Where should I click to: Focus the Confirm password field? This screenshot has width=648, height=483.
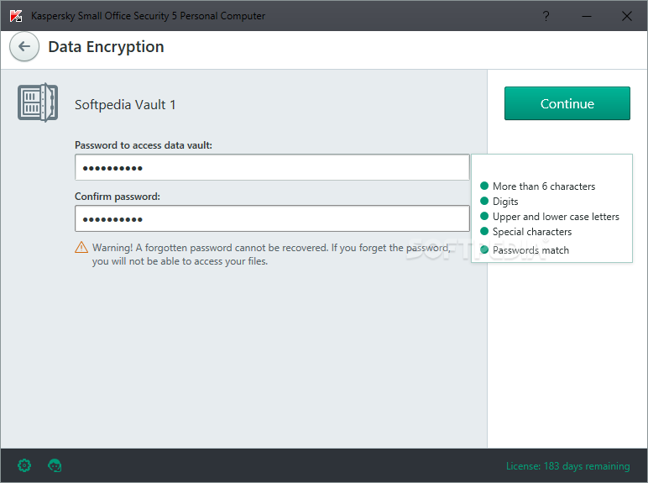[272, 218]
